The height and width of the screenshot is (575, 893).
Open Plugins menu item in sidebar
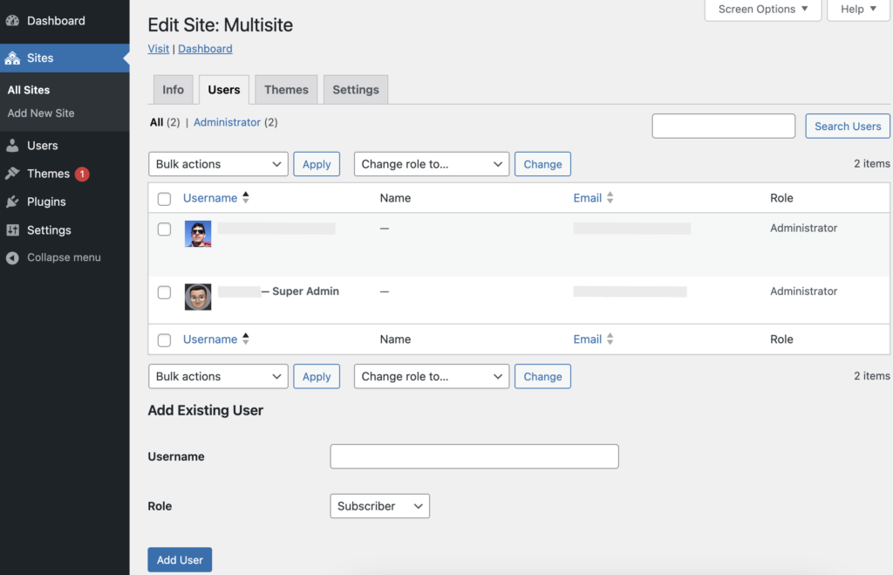coord(46,202)
